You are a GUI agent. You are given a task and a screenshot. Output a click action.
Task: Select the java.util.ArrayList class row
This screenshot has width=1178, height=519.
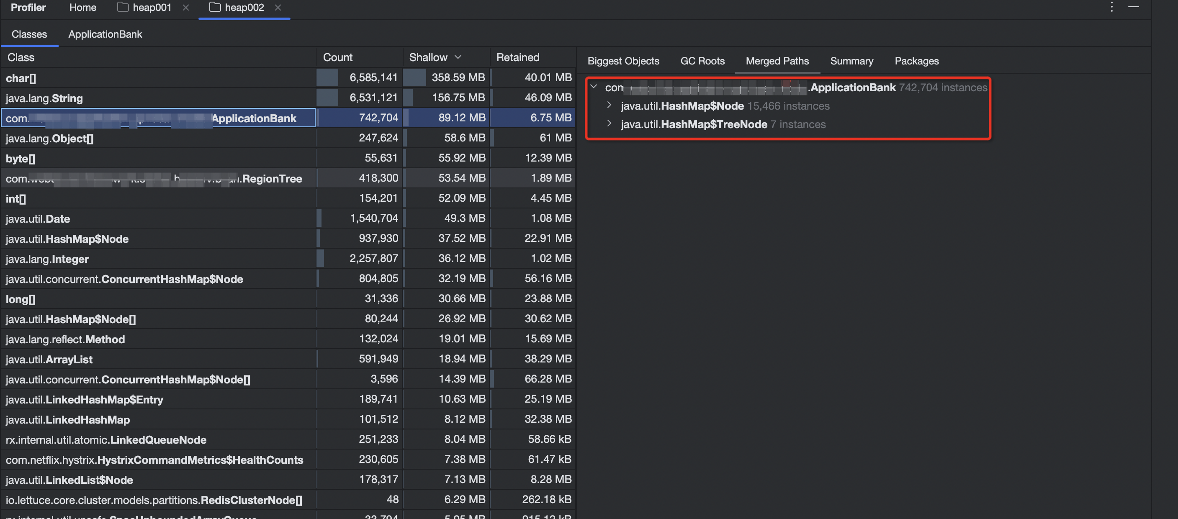[49, 360]
